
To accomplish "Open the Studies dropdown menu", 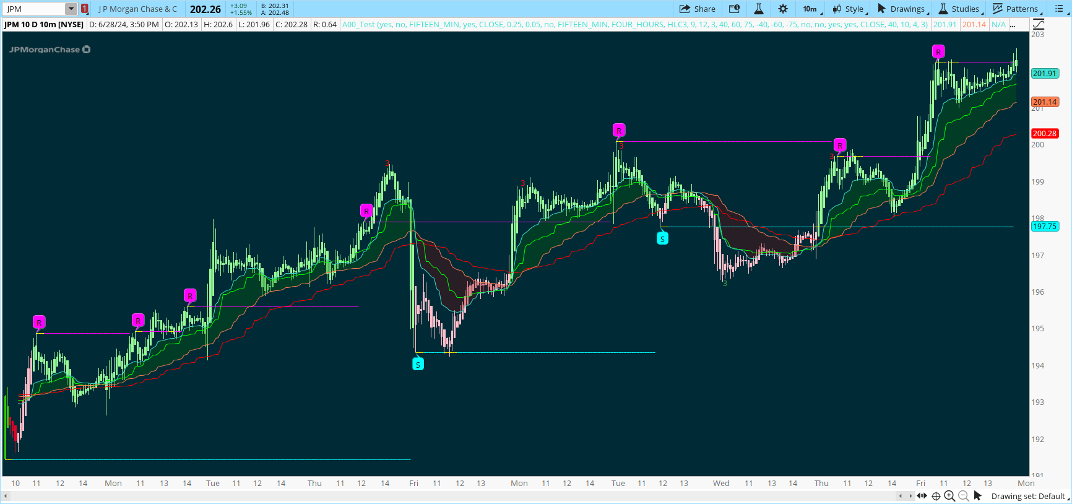I will (x=961, y=9).
